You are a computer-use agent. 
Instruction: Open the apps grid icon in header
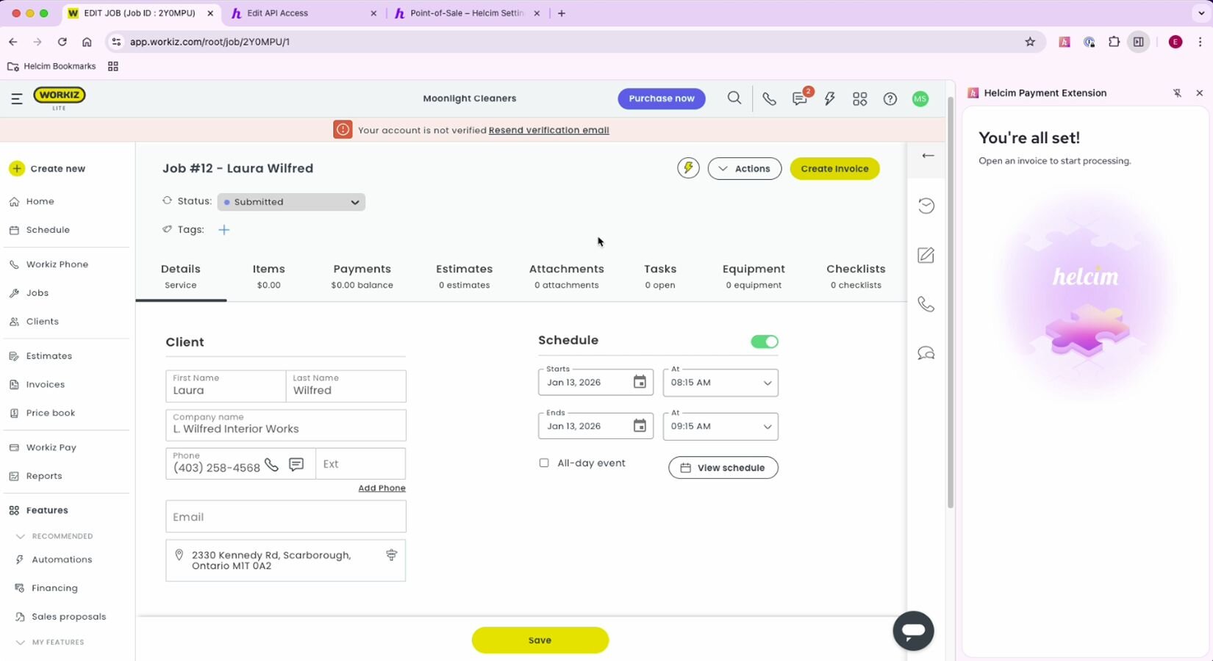point(859,99)
